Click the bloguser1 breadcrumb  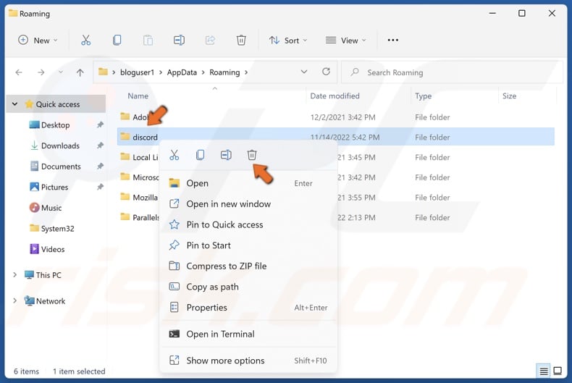pos(137,72)
